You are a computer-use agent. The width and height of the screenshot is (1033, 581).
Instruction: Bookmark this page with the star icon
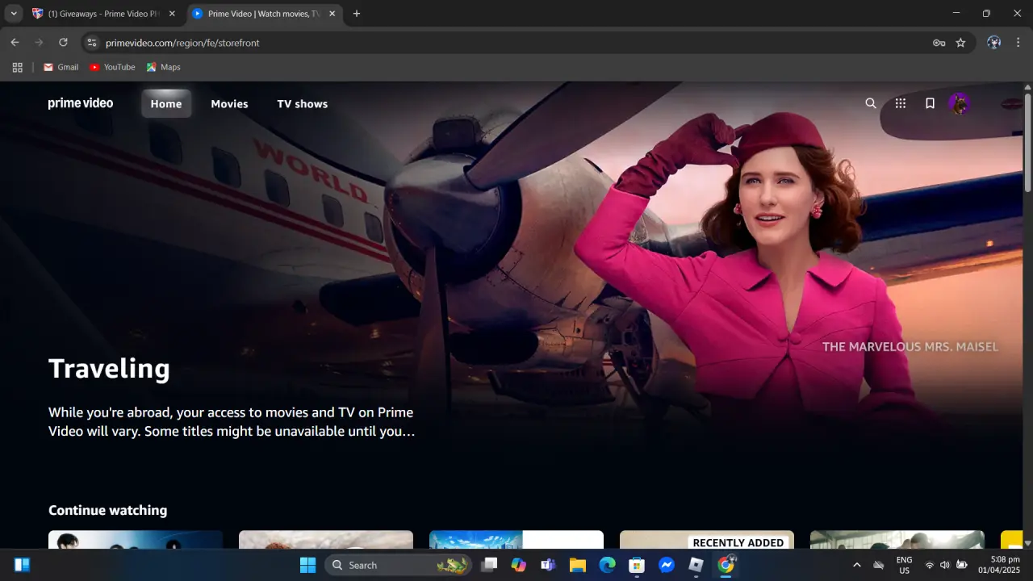960,43
